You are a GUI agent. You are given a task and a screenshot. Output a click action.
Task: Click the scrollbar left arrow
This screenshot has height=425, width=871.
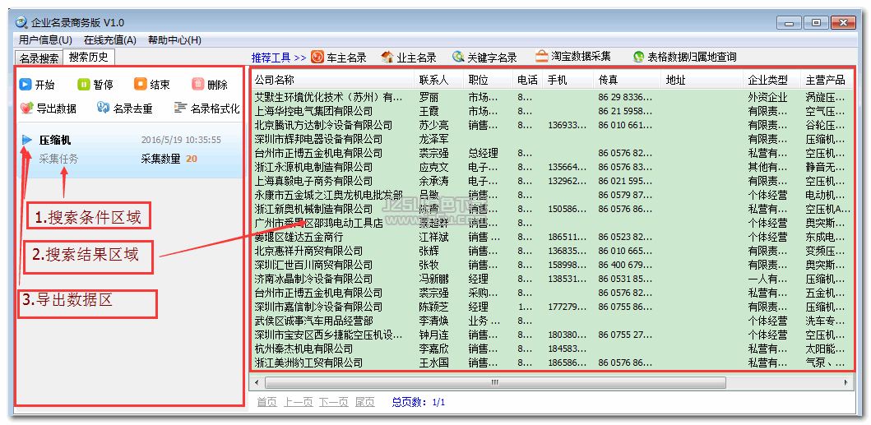click(x=256, y=382)
